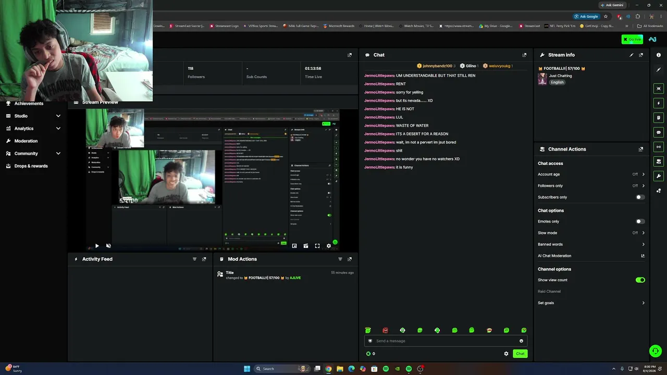This screenshot has width=667, height=375.
Task: Edit stream info with pencil icon
Action: coord(632,55)
